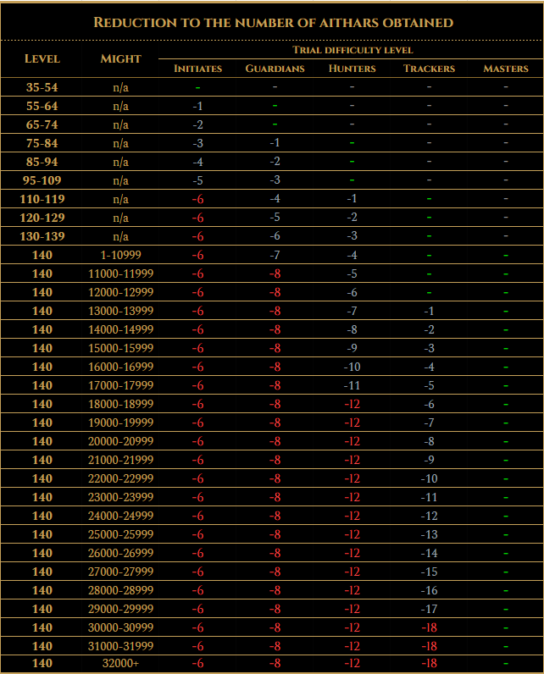Click the might cell '15000-15999'

point(121,348)
